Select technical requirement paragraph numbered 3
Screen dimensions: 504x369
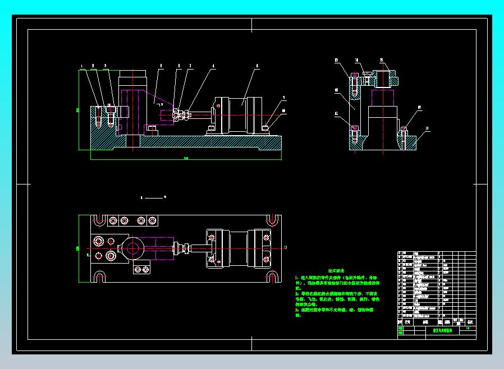coord(335,312)
